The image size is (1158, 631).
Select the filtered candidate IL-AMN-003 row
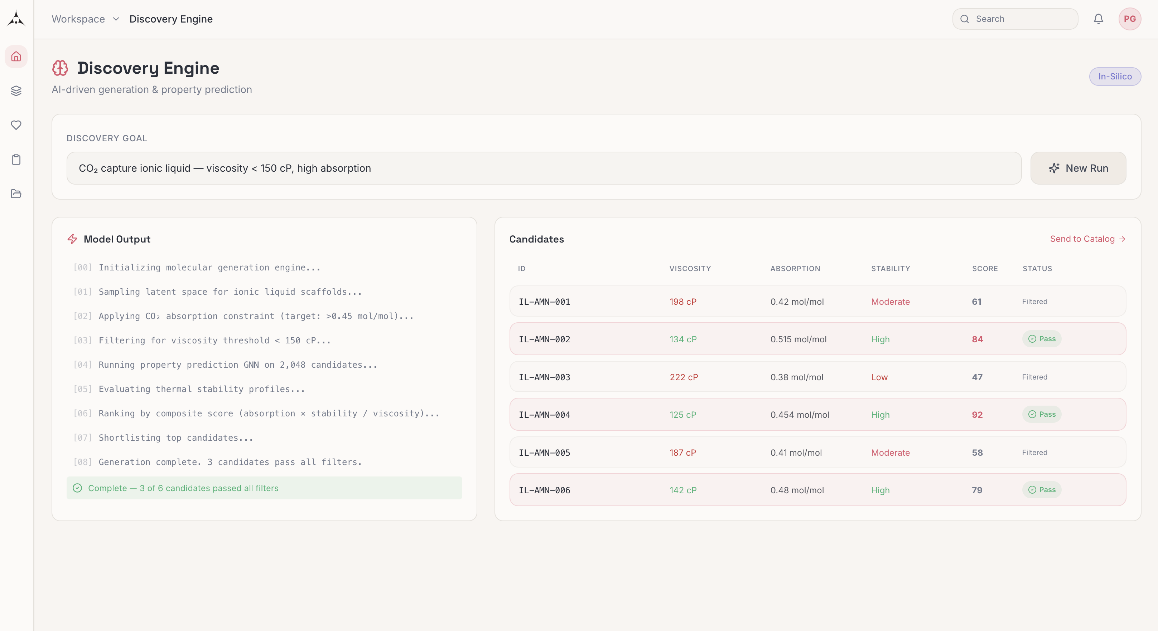[817, 377]
